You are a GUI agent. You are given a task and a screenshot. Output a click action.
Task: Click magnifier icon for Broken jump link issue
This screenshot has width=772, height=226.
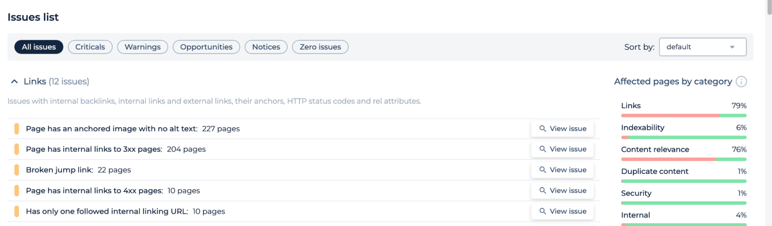(543, 170)
